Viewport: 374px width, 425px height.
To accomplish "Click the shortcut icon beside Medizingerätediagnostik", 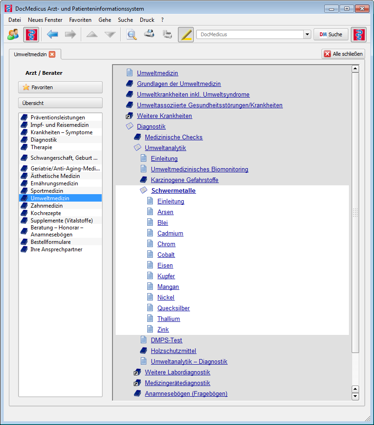I will coord(137,383).
